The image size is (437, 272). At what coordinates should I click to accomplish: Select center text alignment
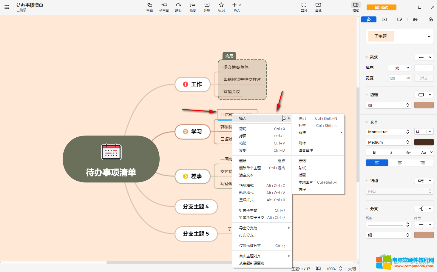400,163
